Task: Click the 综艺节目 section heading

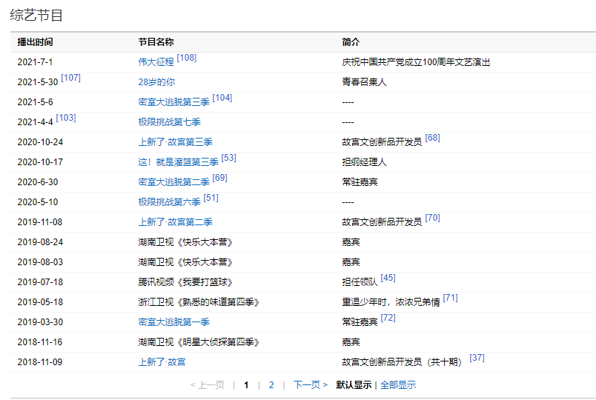Action: point(36,16)
